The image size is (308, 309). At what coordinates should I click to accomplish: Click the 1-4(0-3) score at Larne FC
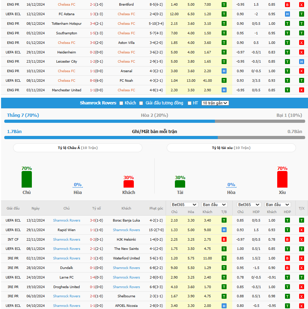pos(96,277)
